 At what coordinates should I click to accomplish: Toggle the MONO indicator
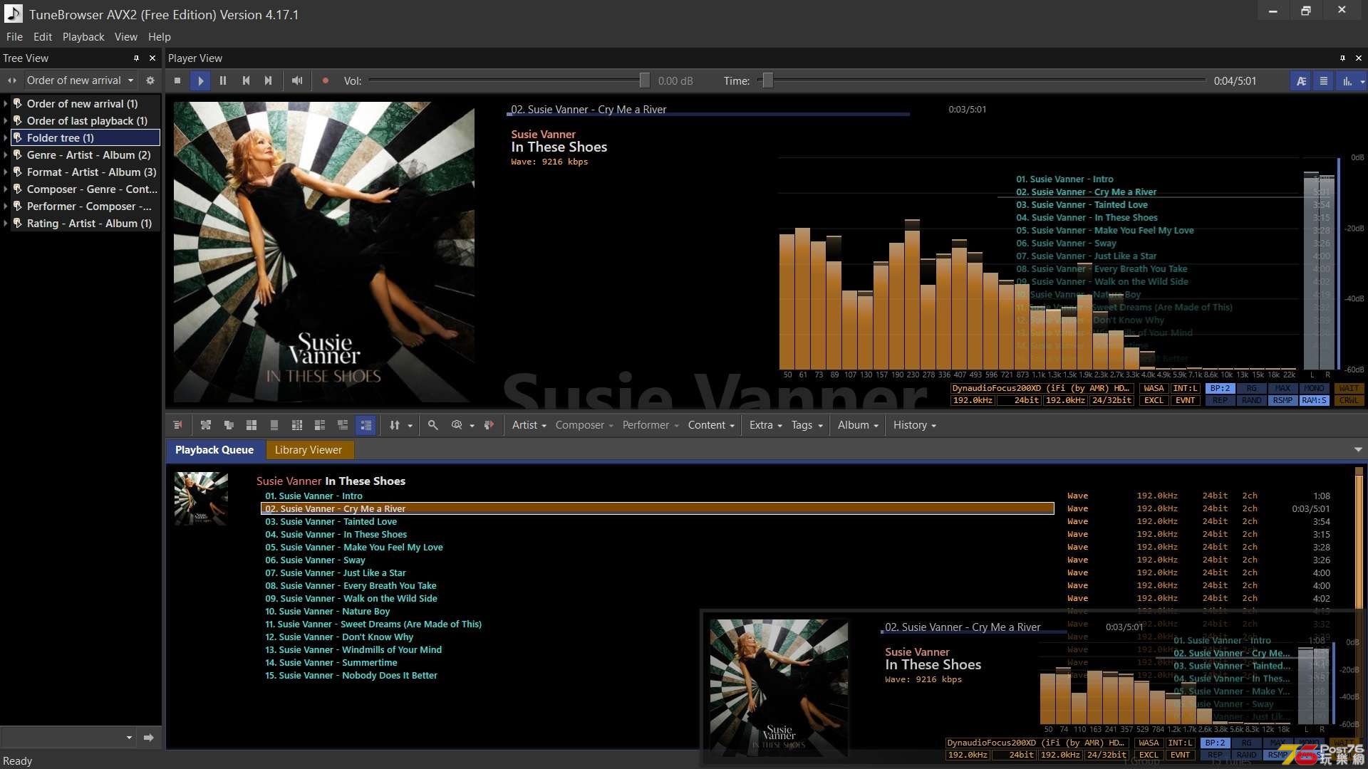pos(1314,388)
